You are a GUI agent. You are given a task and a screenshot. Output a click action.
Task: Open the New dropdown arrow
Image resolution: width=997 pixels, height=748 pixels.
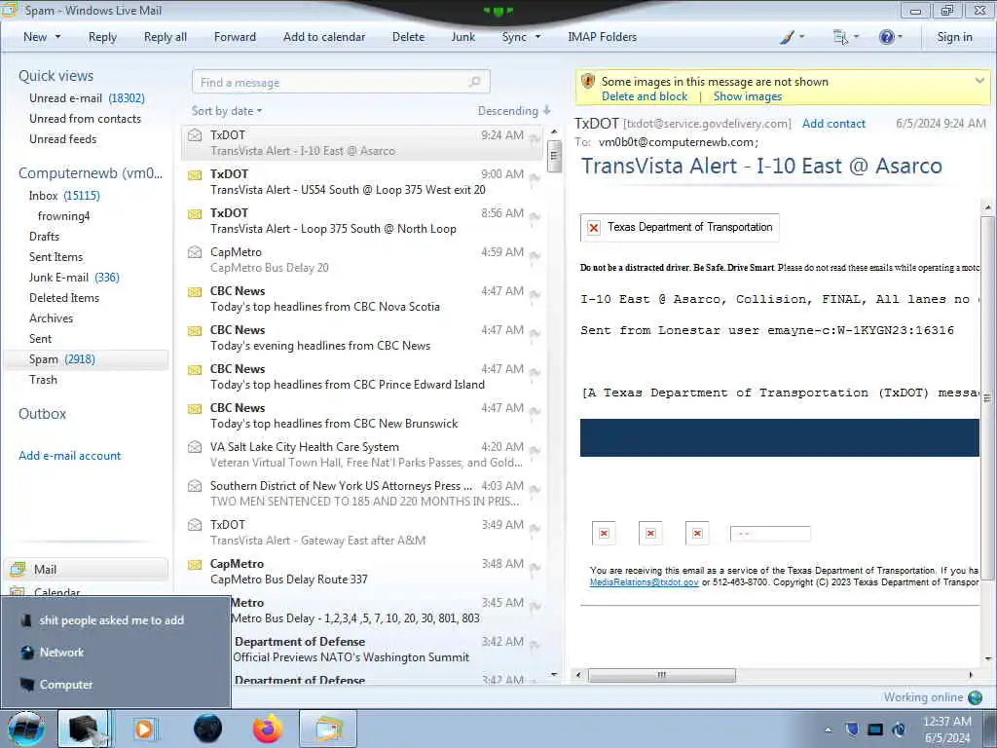click(57, 37)
